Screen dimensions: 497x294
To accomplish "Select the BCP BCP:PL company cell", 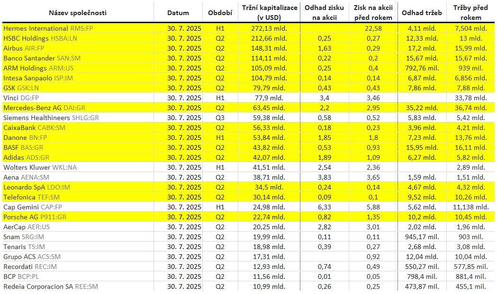I will pyautogui.click(x=78, y=277).
